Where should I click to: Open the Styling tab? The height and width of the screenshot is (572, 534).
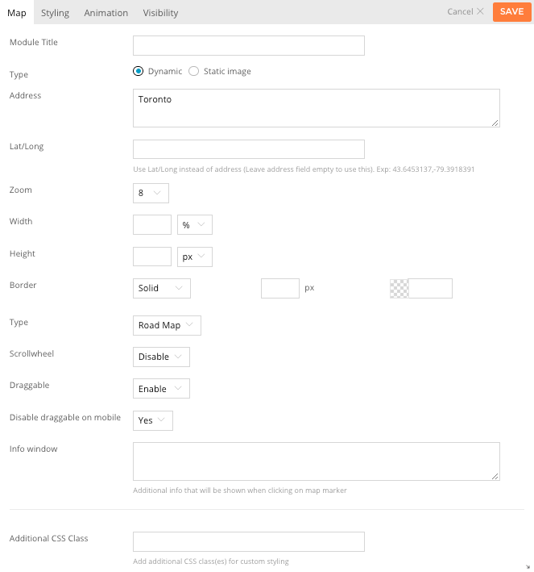tap(55, 13)
